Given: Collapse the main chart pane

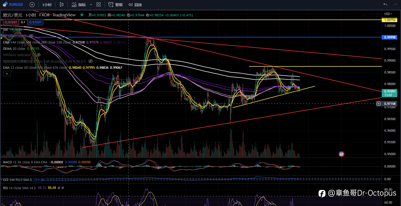Looking at the screenshot, I should tap(371, 15).
